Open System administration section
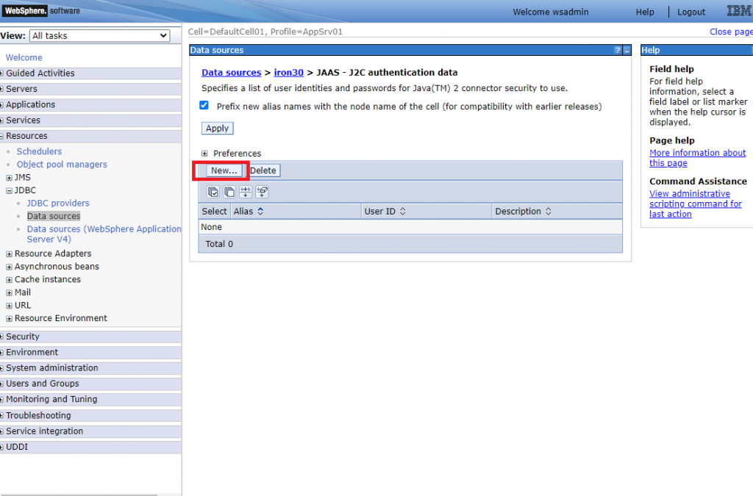This screenshot has height=496, width=753. 52,367
